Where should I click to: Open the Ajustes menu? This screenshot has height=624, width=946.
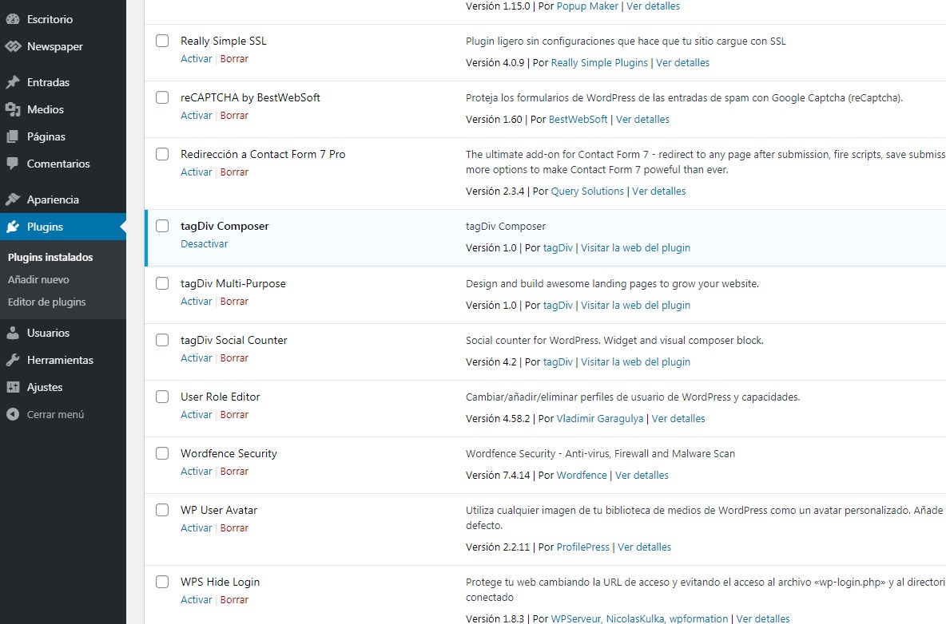[63, 387]
